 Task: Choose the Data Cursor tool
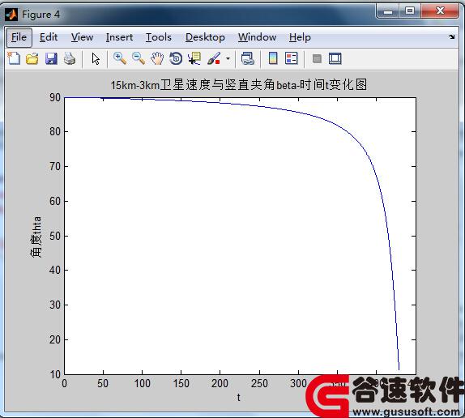pos(194,58)
